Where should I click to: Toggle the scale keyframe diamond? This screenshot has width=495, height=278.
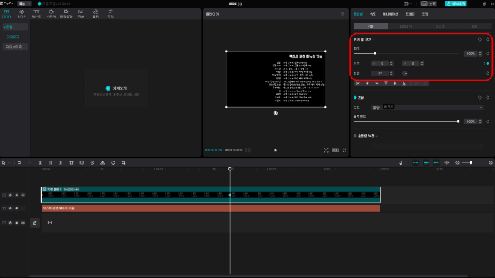pyautogui.click(x=488, y=54)
